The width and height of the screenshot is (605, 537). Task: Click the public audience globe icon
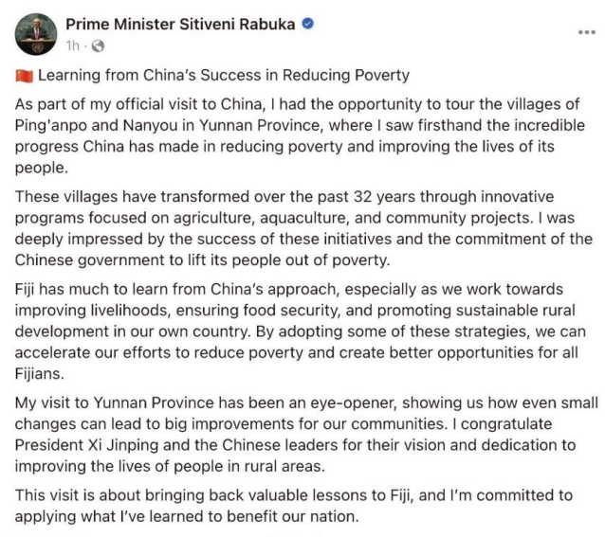pyautogui.click(x=98, y=46)
